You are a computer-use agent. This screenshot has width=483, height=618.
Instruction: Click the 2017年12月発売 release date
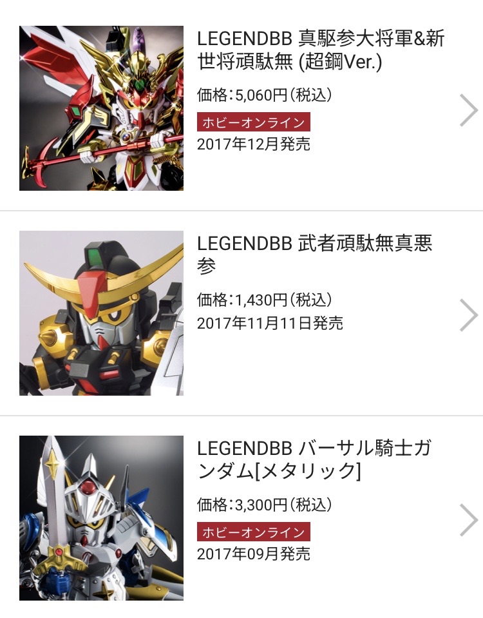[x=254, y=144]
